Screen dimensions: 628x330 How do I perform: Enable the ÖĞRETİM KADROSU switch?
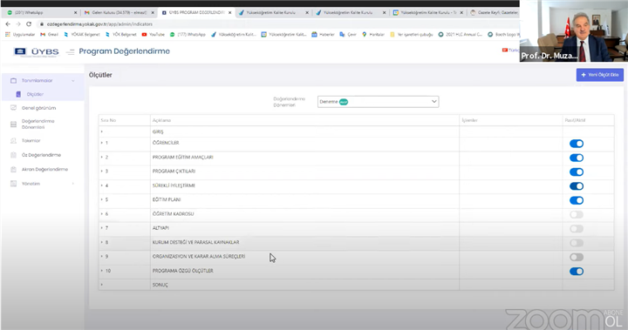(x=577, y=215)
